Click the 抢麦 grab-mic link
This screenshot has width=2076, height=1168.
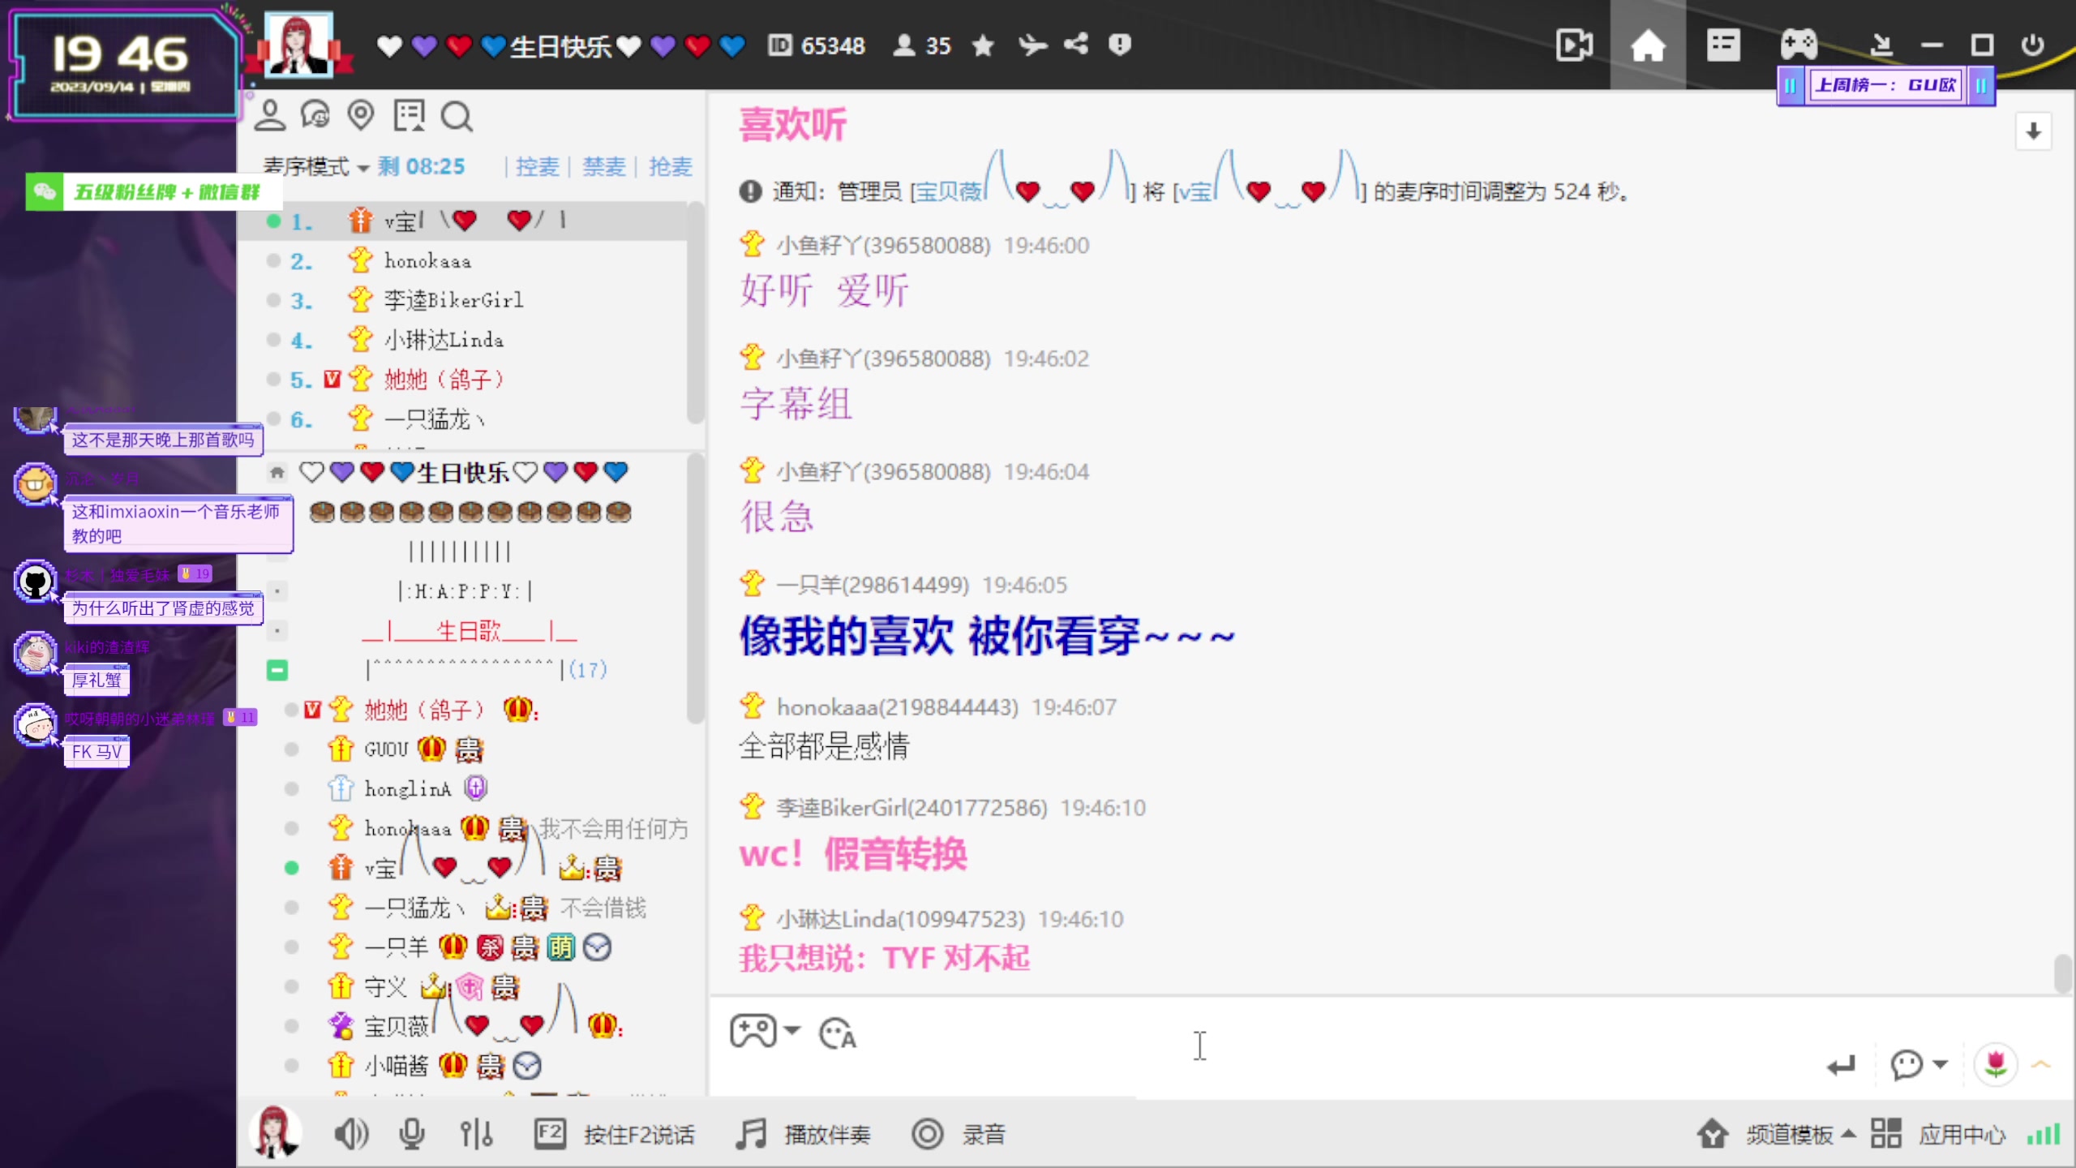670,167
